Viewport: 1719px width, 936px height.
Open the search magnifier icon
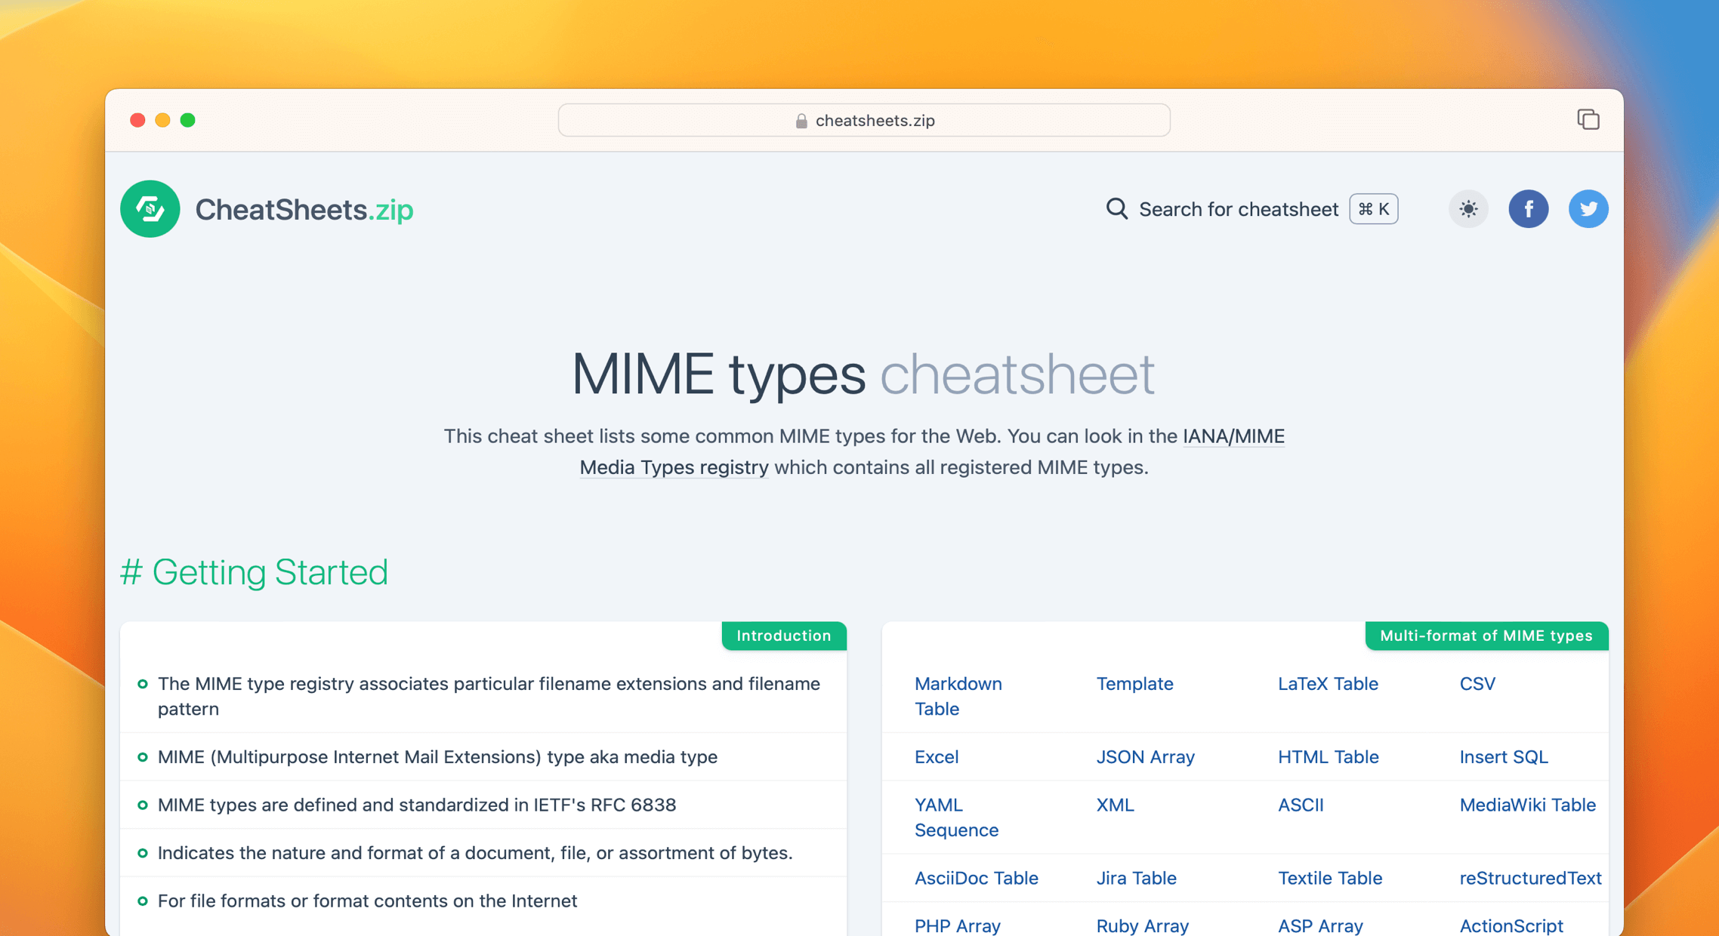[1116, 209]
